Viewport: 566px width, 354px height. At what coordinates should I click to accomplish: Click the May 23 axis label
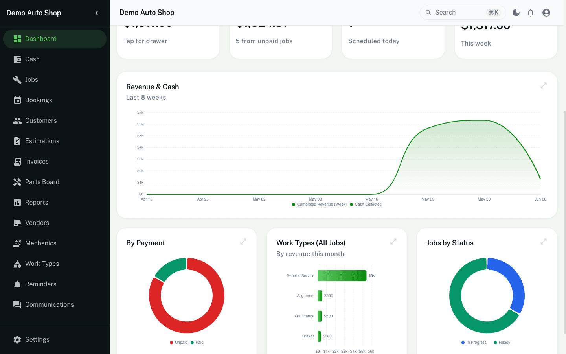point(428,199)
